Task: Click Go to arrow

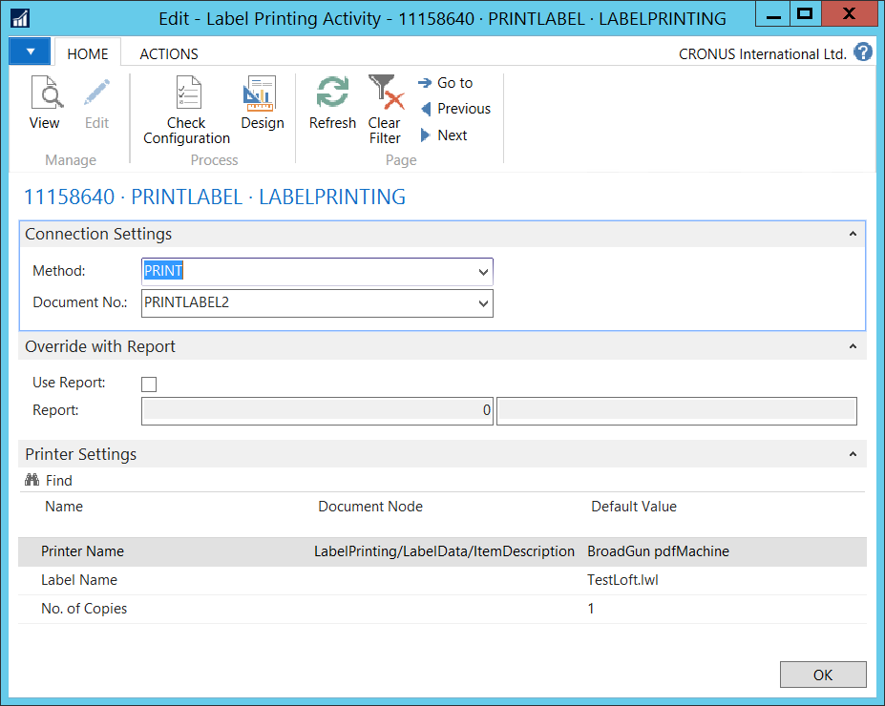Action: pos(425,83)
